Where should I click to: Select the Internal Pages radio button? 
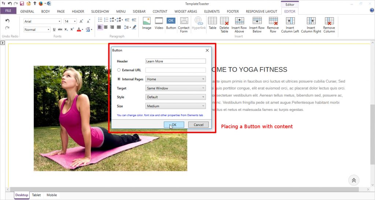(x=119, y=79)
